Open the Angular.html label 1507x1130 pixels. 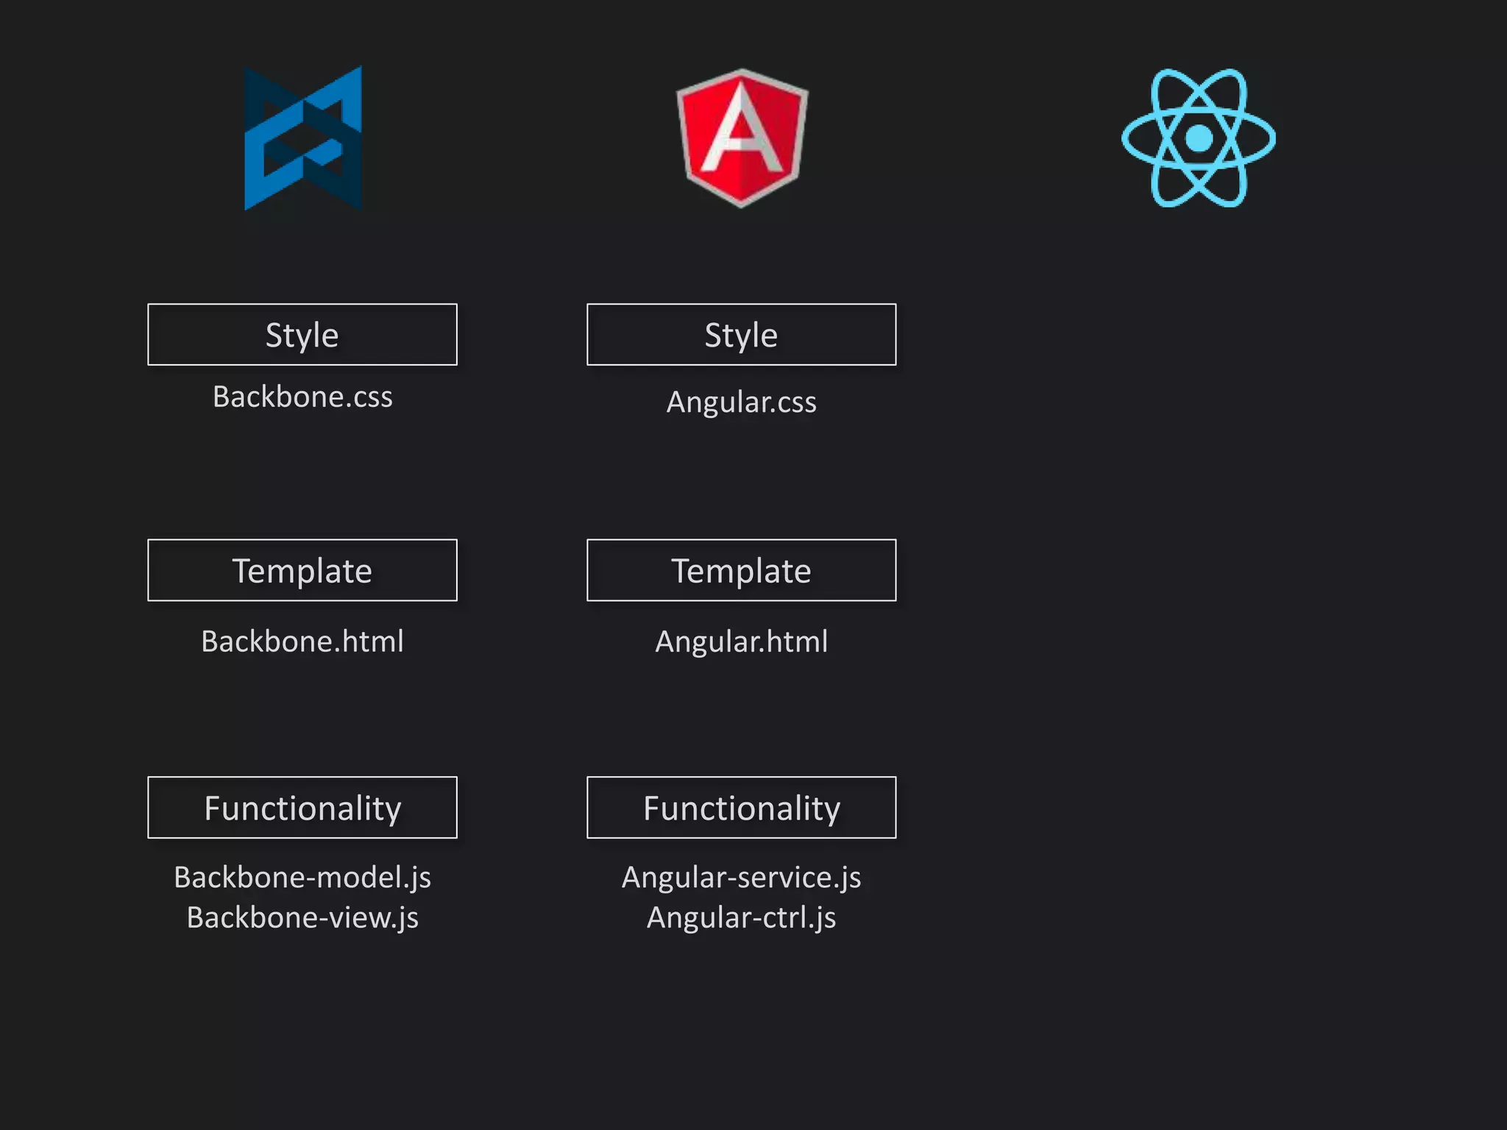click(x=741, y=642)
